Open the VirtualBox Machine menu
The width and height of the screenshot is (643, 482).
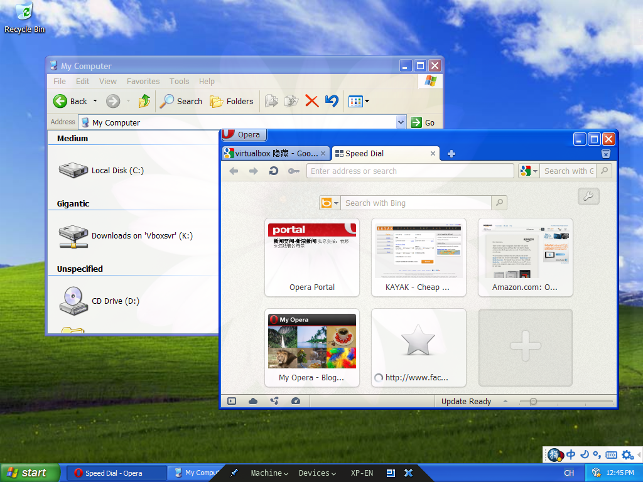click(x=269, y=473)
